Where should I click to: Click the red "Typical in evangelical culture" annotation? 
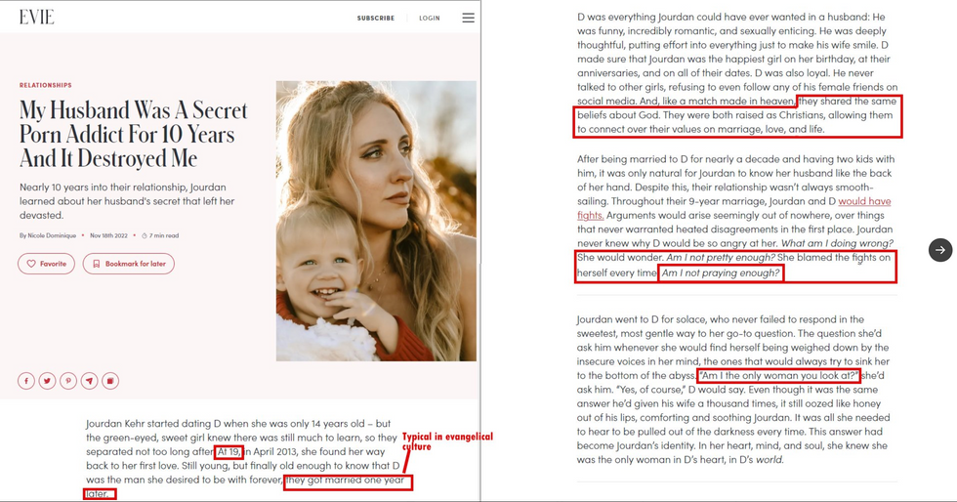[447, 441]
